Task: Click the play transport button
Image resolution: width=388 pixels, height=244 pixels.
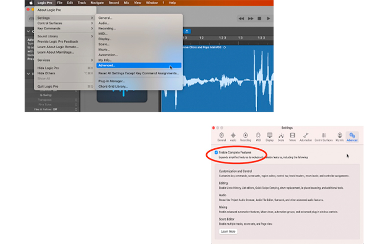Action: point(268,19)
